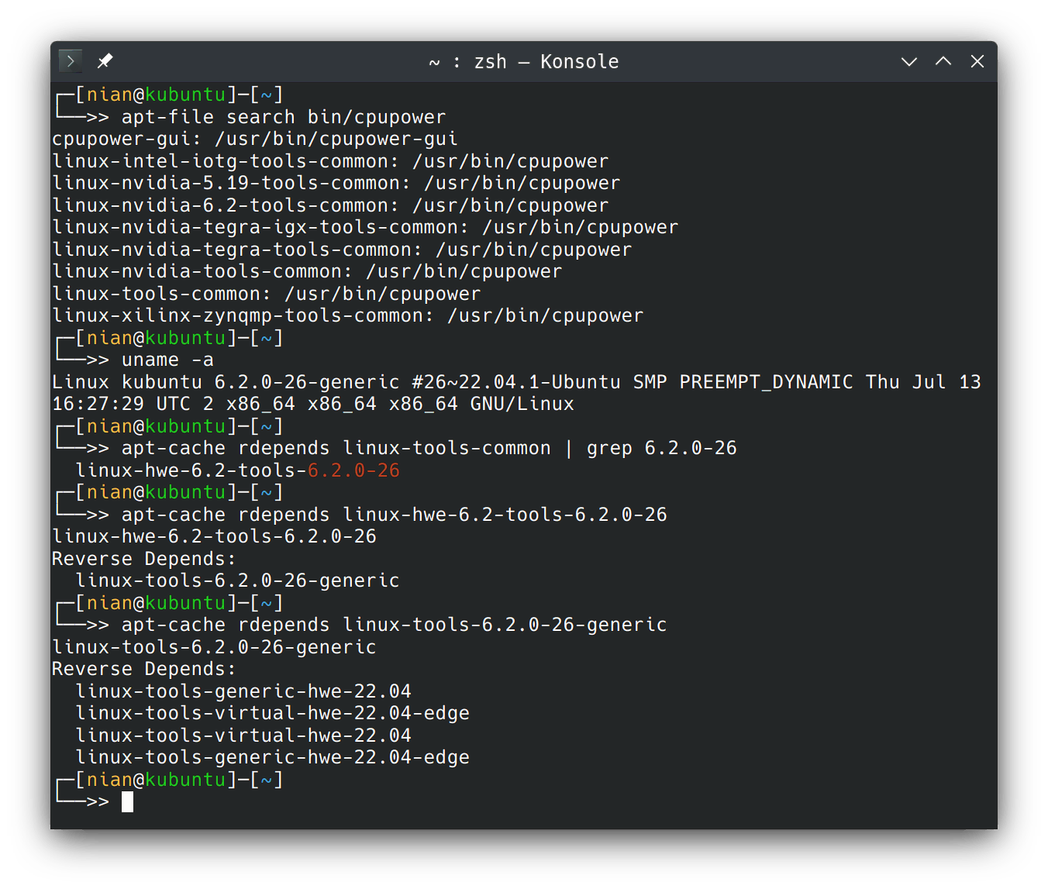Click the 'grep 6.2.0-26' part of the command

point(660,448)
